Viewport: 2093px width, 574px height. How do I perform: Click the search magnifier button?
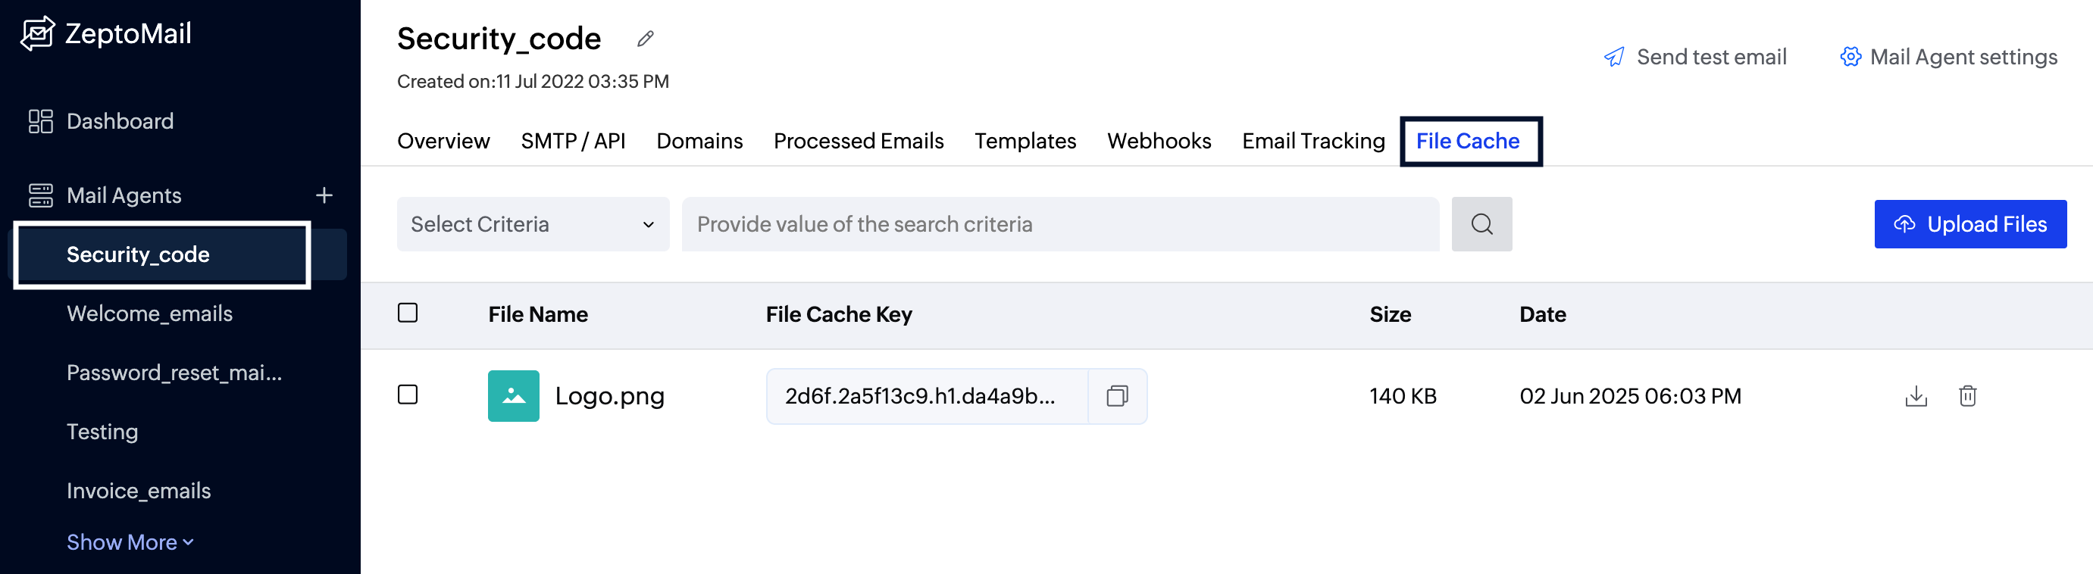point(1481,224)
